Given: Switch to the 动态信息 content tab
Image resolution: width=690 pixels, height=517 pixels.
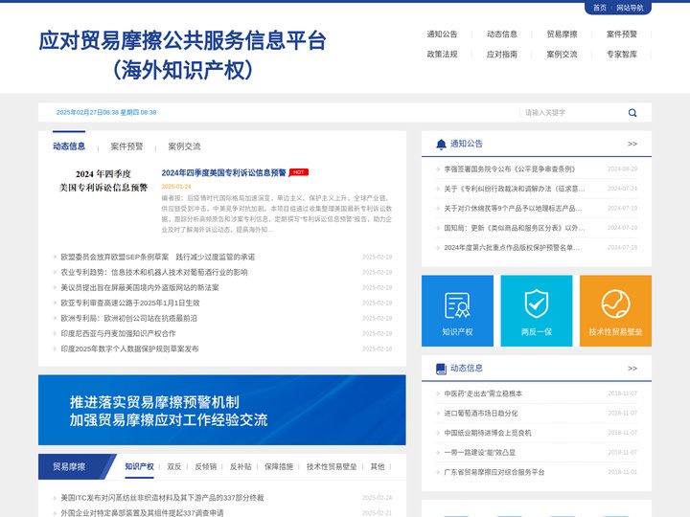Looking at the screenshot, I should 69,146.
